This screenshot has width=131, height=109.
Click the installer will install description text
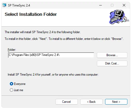pos(43,32)
